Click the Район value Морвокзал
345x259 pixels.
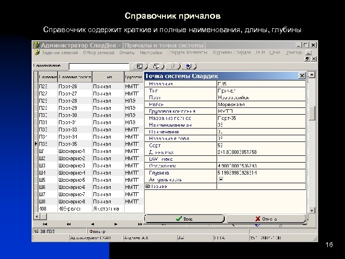tap(261, 105)
